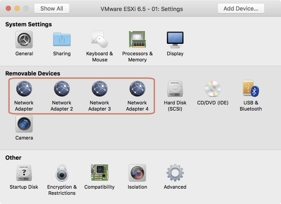Open Camera device settings

tap(24, 125)
